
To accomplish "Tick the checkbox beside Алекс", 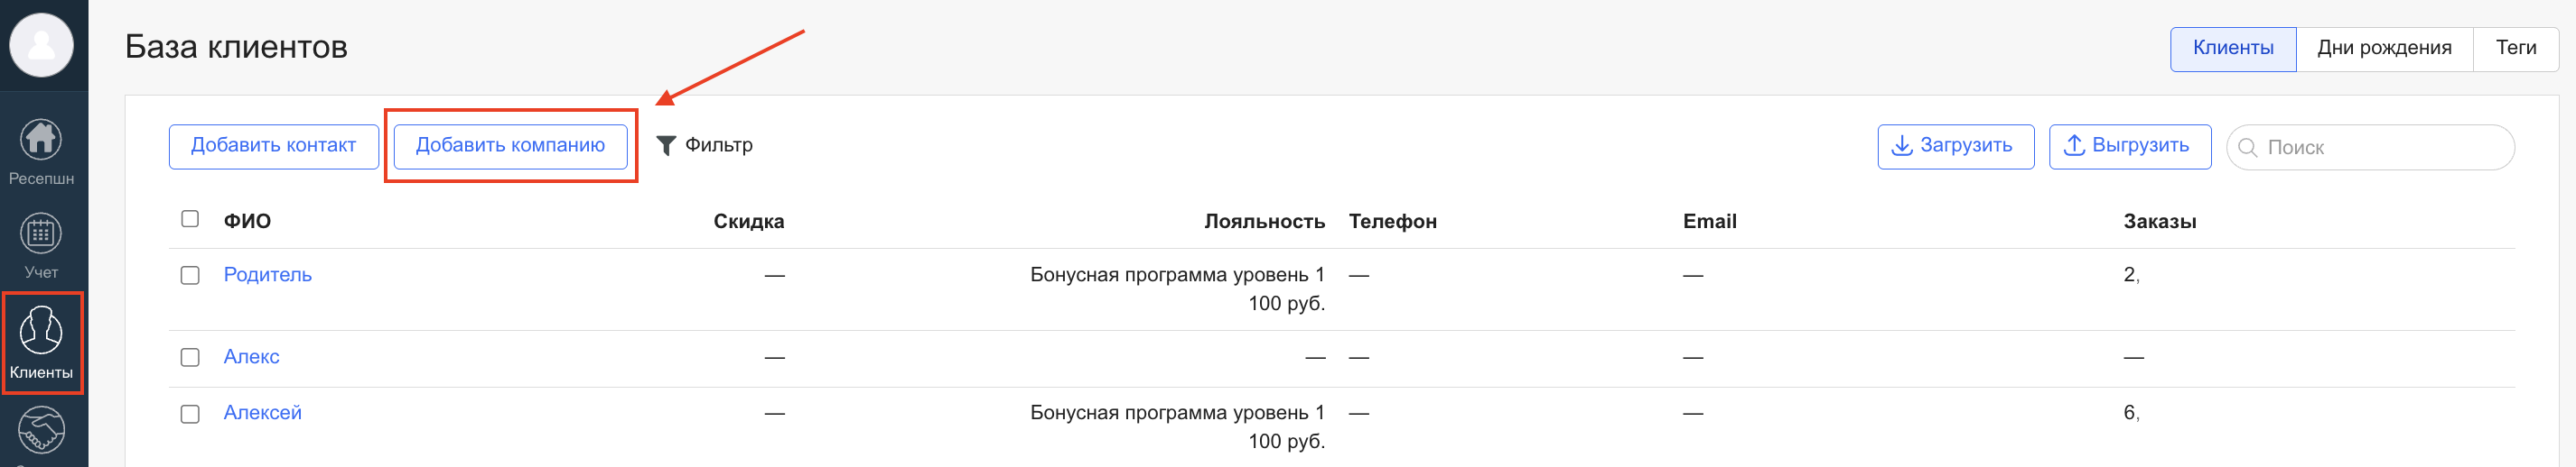I will click(x=190, y=357).
